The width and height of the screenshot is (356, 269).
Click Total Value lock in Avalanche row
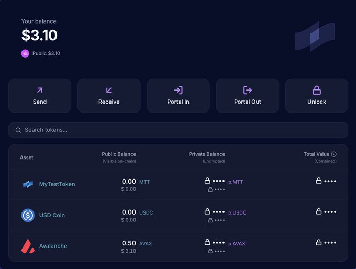319,242
